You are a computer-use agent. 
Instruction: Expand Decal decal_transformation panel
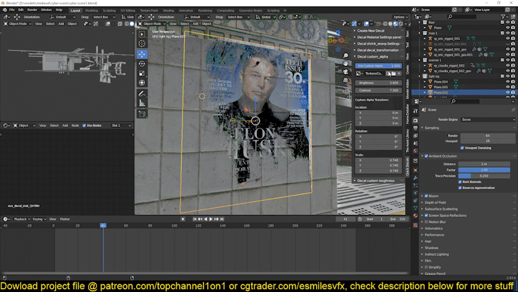coord(379,51)
